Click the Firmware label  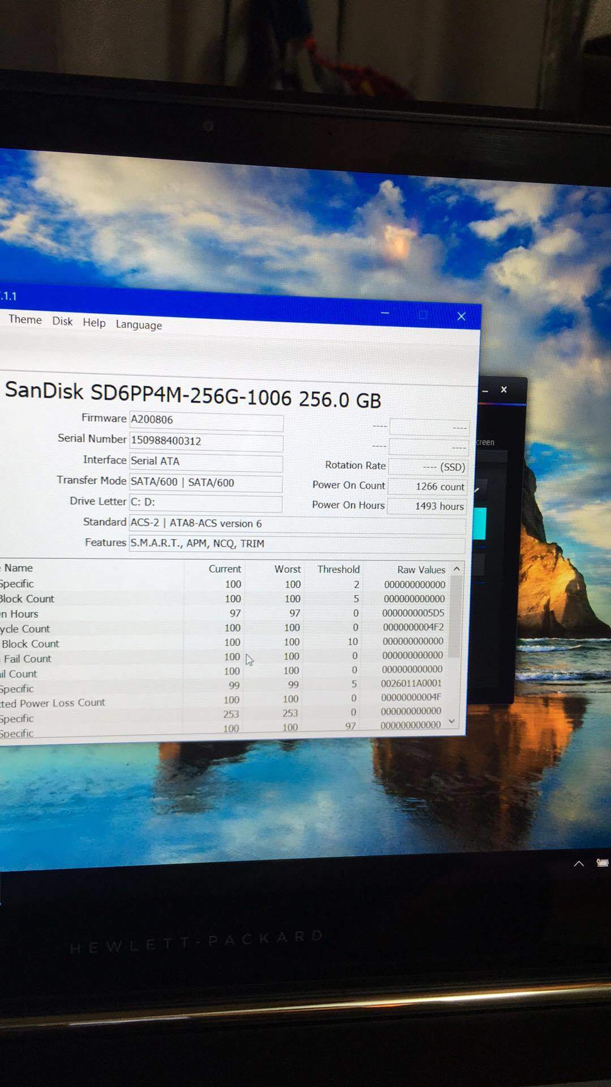tap(104, 418)
